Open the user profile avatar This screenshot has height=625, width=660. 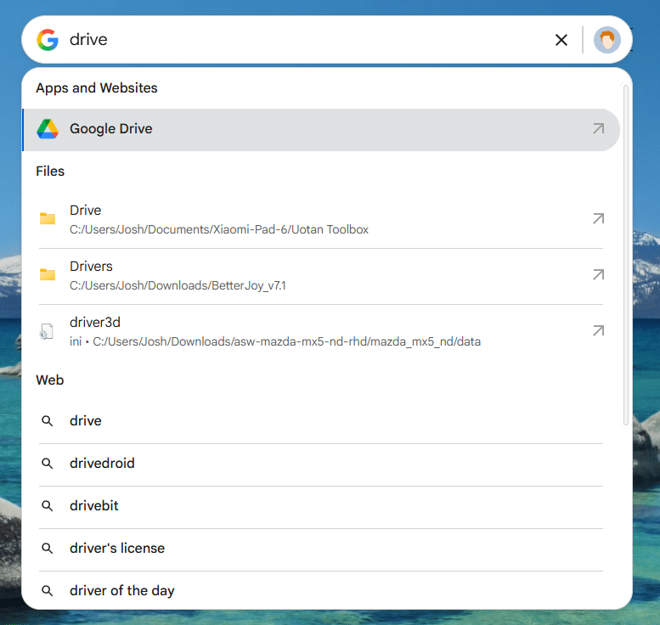pos(606,40)
